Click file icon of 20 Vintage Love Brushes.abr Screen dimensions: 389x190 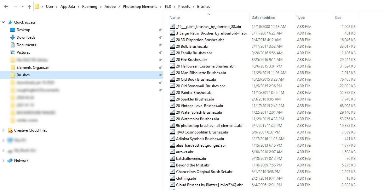click(172, 106)
